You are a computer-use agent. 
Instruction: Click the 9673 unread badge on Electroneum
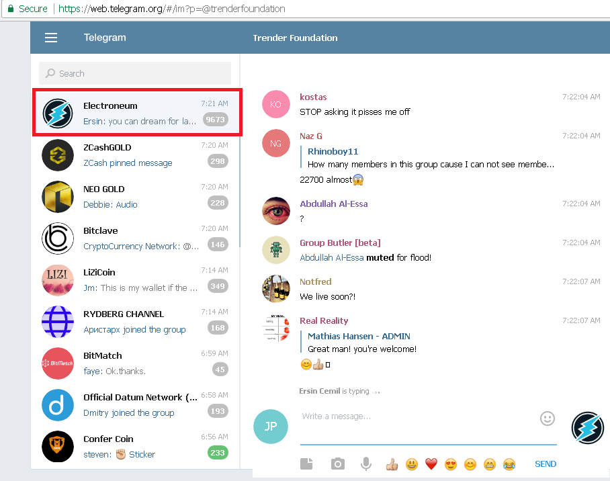tap(215, 120)
